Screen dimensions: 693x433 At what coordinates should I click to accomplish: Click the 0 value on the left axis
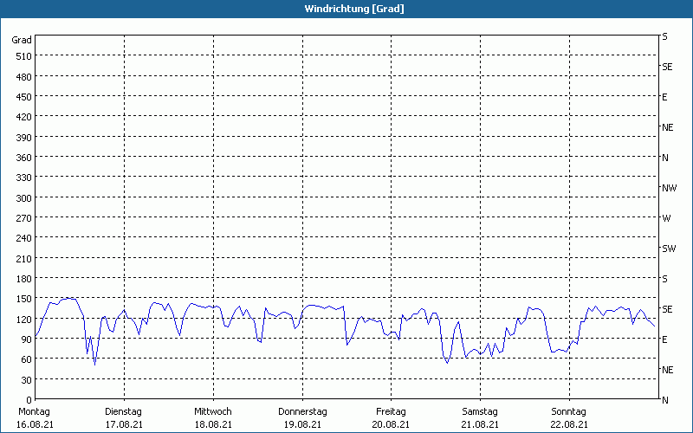point(29,400)
